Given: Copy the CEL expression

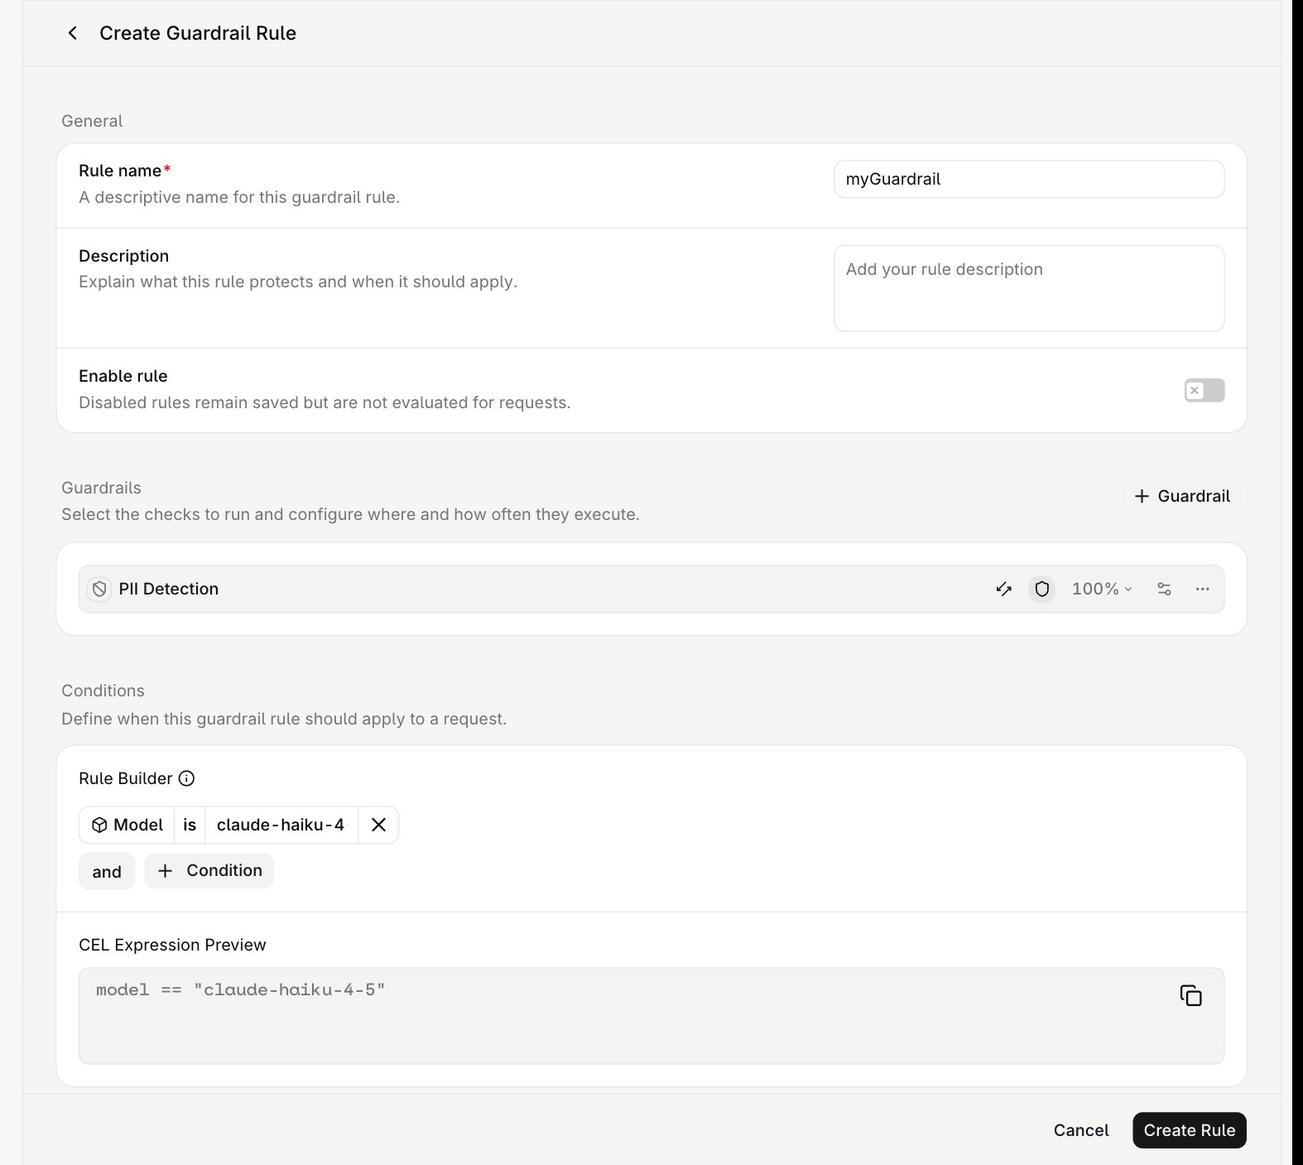Looking at the screenshot, I should point(1190,995).
